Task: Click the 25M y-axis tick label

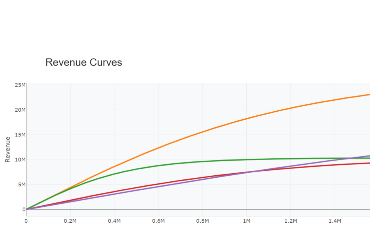Action: pos(20,85)
